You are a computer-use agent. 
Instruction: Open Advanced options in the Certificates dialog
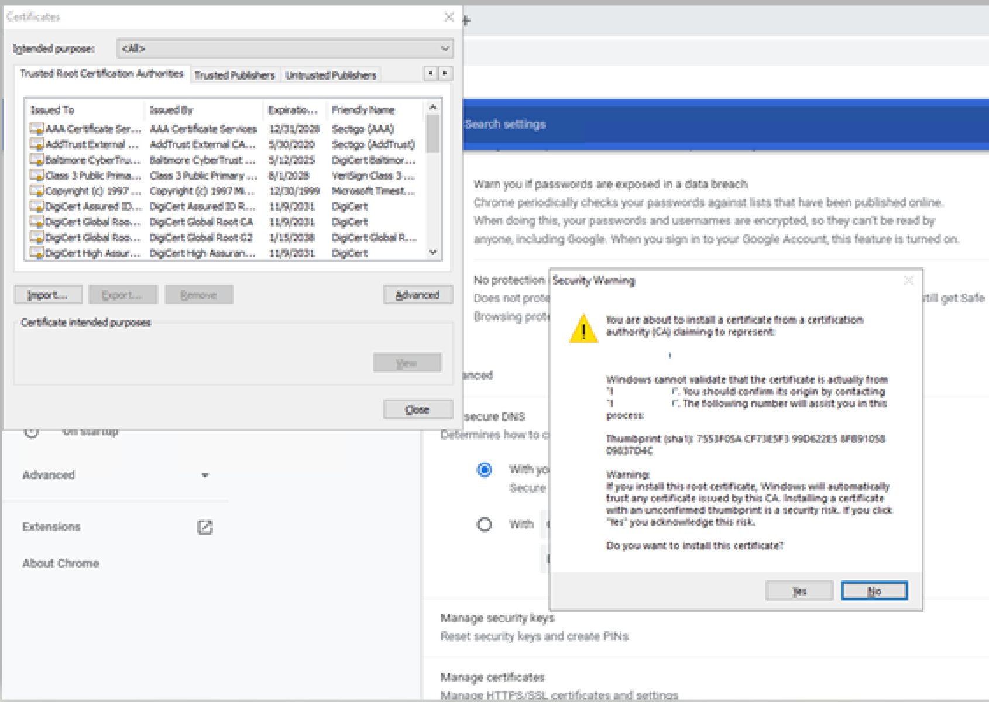tap(418, 295)
